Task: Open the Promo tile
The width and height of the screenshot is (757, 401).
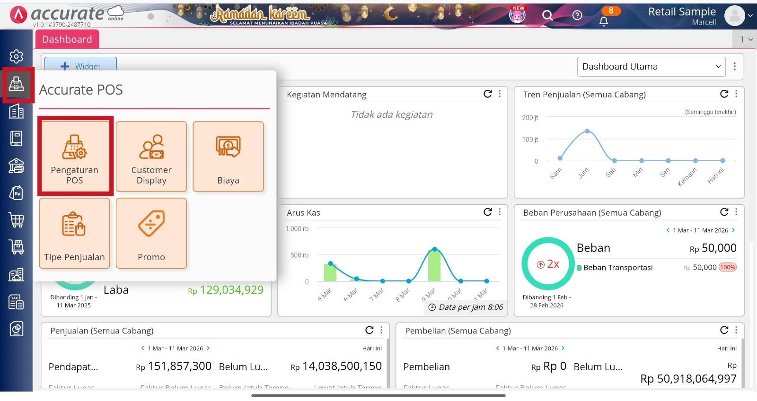Action: (151, 233)
